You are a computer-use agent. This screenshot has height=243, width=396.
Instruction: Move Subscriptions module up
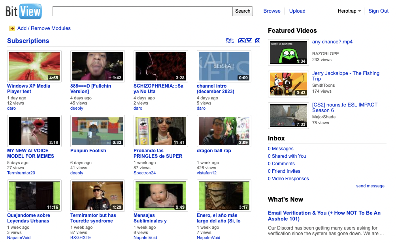(x=241, y=41)
